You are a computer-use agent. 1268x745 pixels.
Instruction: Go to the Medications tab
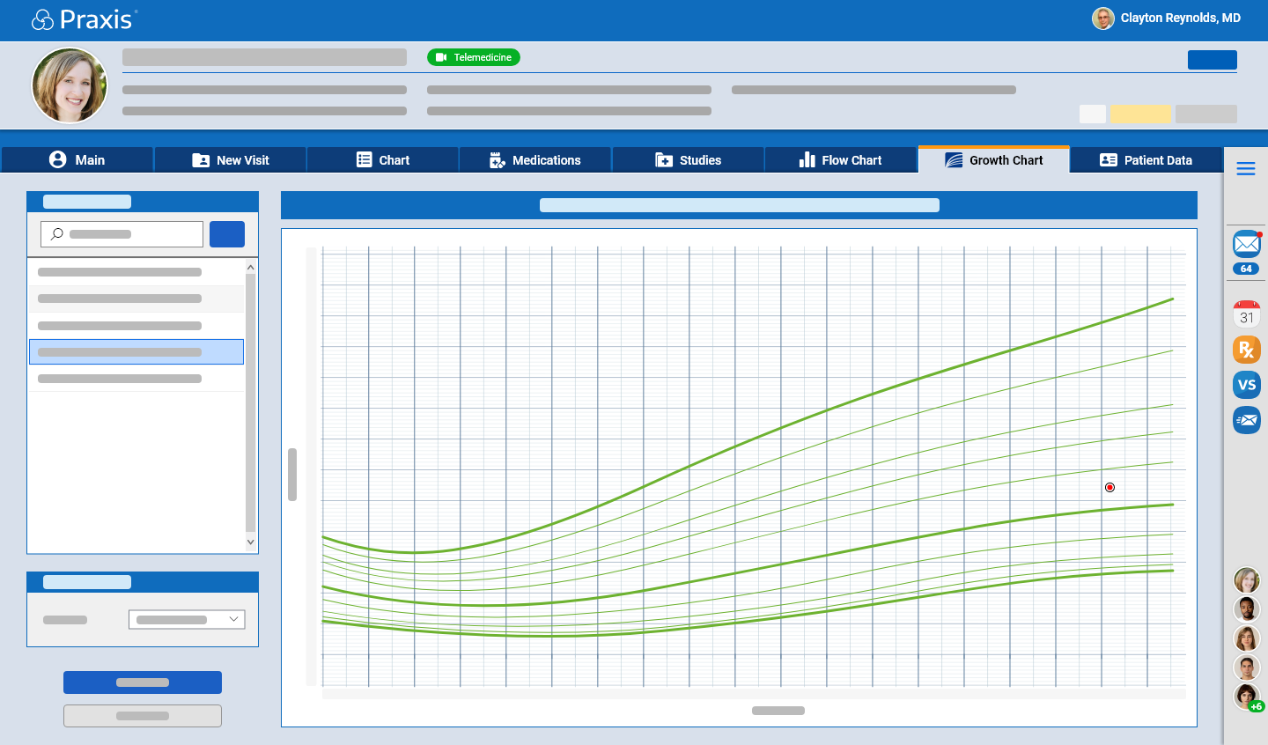pyautogui.click(x=535, y=160)
